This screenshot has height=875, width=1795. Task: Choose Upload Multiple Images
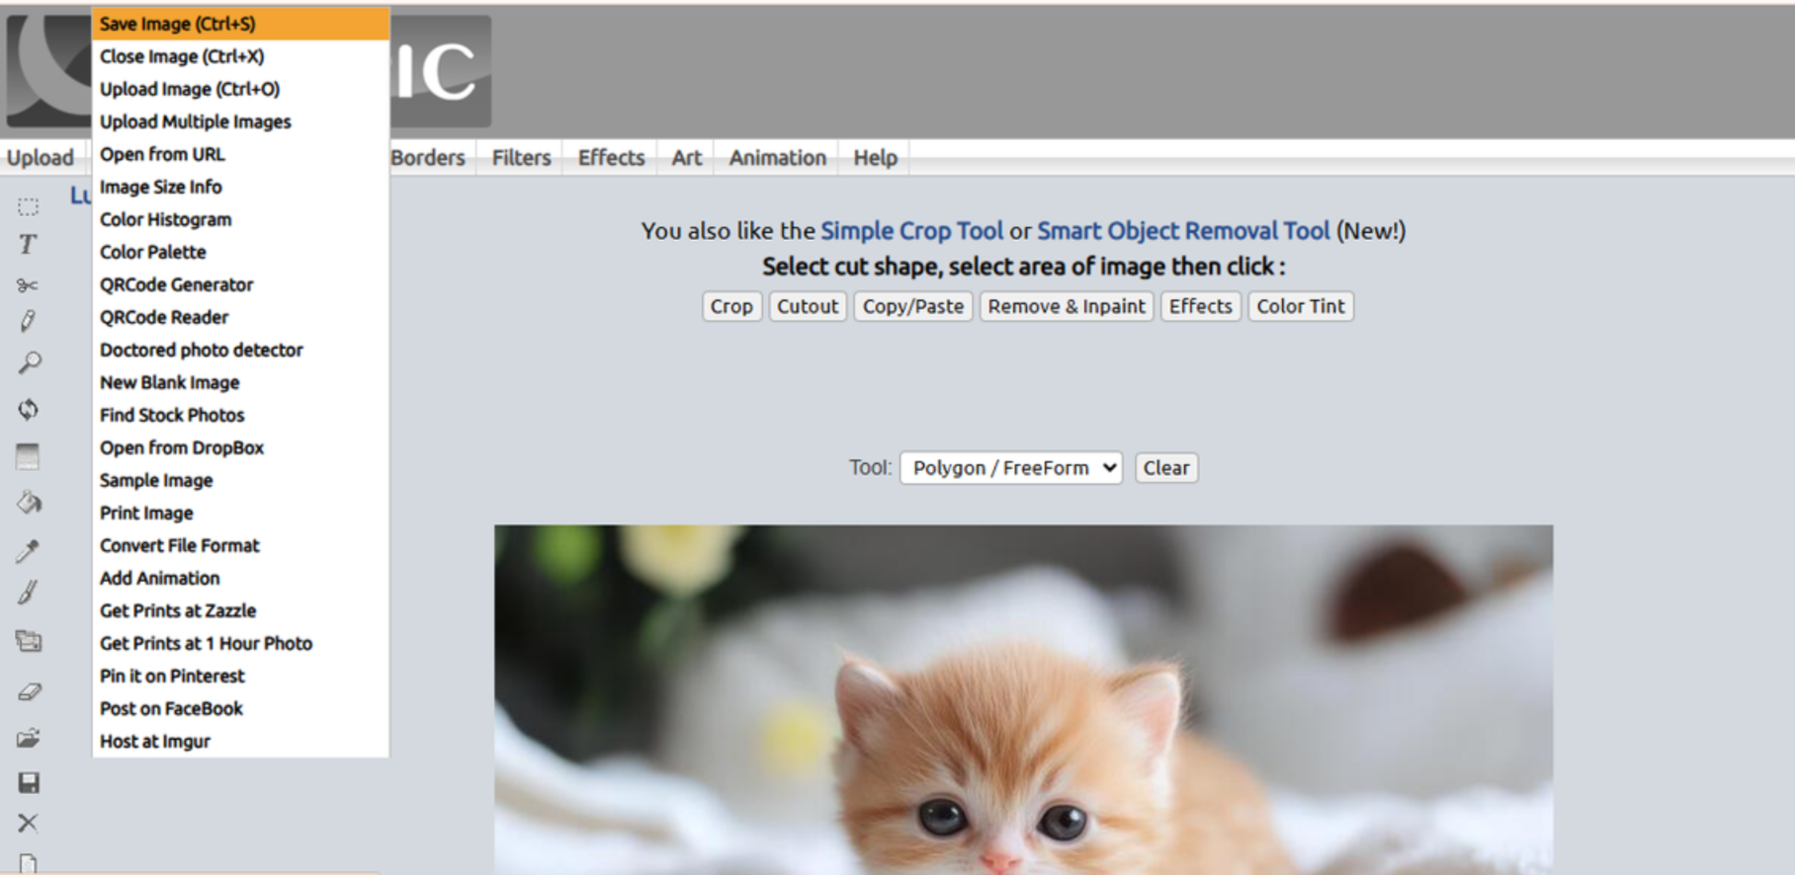click(240, 121)
